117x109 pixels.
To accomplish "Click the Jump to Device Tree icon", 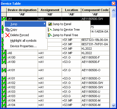I will click(50, 30).
